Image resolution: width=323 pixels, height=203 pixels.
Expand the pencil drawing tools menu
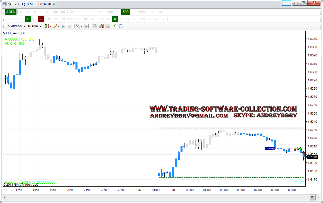click(x=56, y=26)
